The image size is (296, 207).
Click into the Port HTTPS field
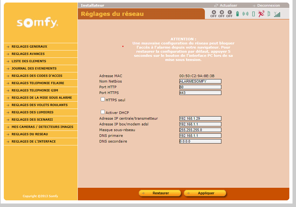pos(200,93)
